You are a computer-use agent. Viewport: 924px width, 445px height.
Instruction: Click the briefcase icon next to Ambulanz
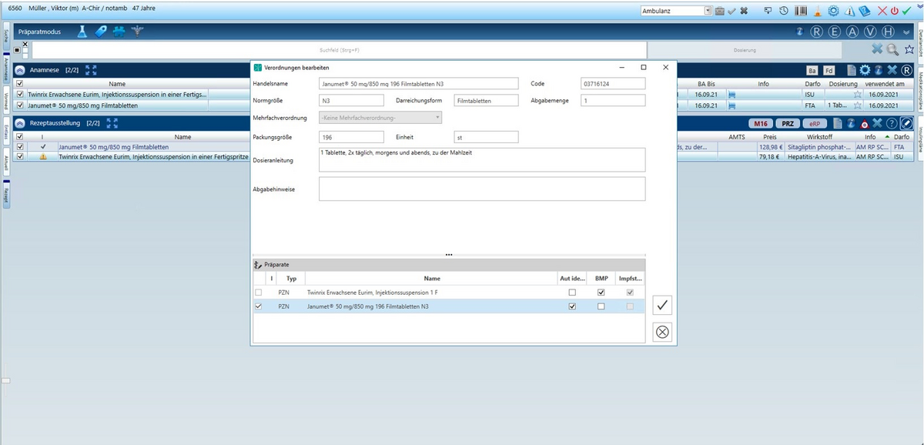coord(719,11)
